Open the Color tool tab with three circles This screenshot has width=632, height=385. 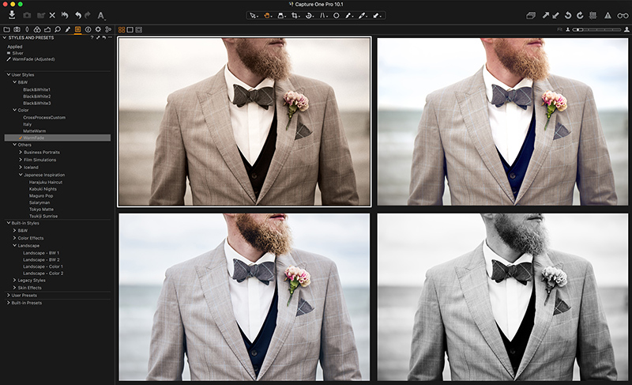click(37, 29)
